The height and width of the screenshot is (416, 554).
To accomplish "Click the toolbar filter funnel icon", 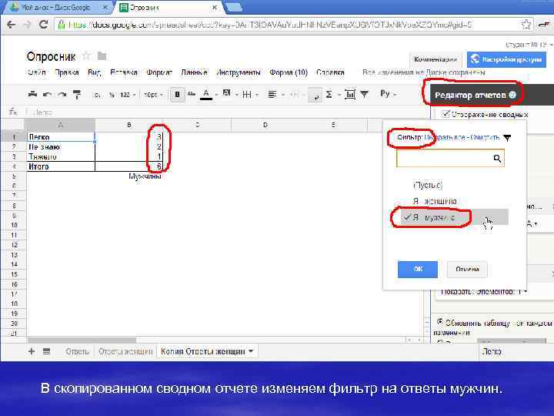I will point(364,94).
